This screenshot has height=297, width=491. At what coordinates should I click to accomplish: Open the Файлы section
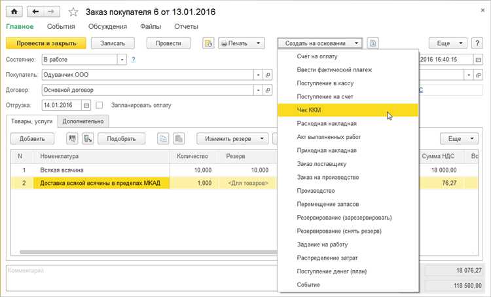(x=151, y=27)
